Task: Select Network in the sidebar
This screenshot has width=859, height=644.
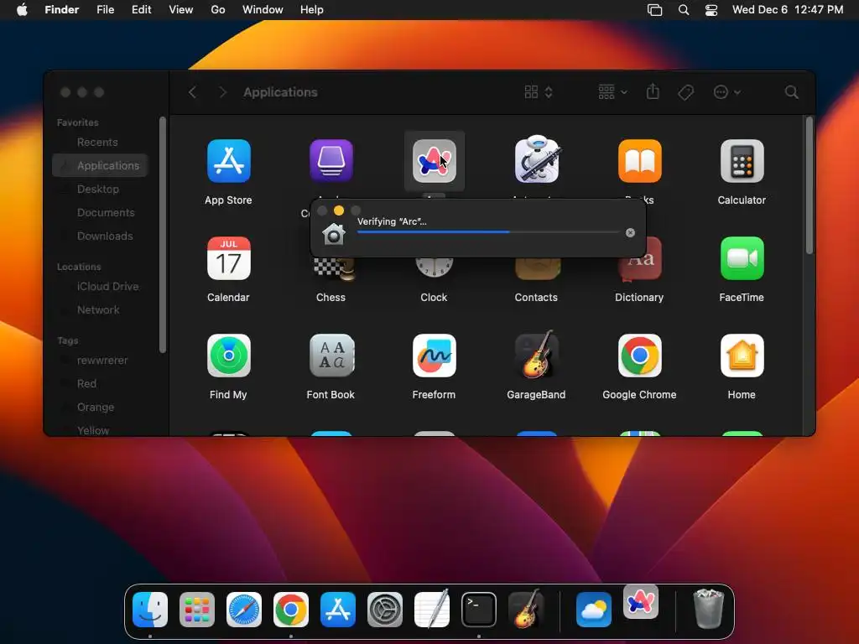Action: pos(100,310)
